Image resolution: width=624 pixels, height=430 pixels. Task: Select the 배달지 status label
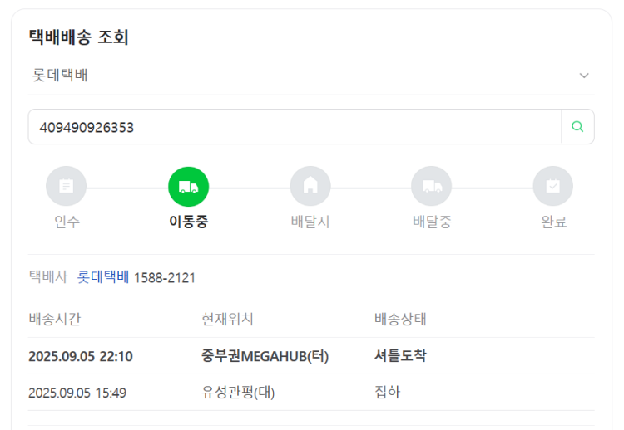[x=310, y=222]
